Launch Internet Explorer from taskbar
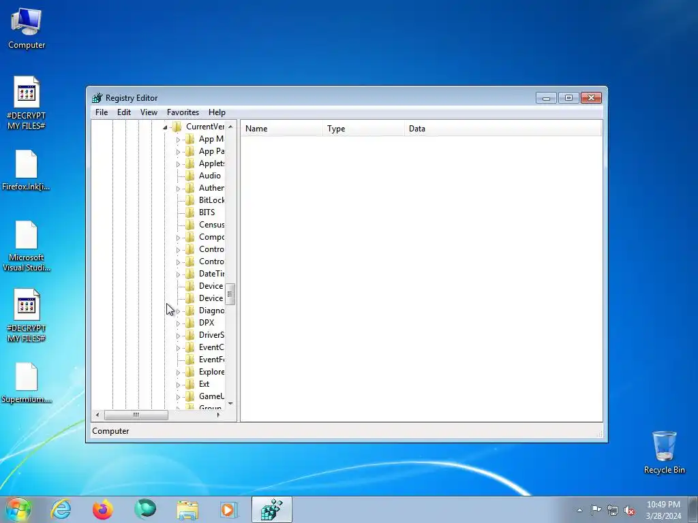 (61, 509)
